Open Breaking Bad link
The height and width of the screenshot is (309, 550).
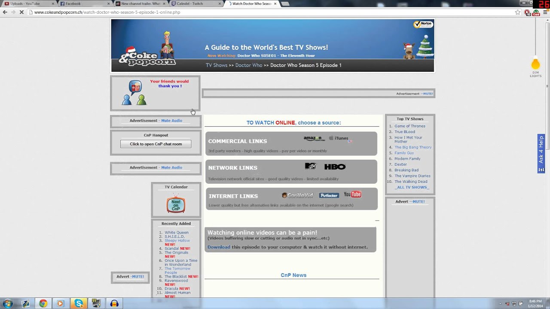406,170
